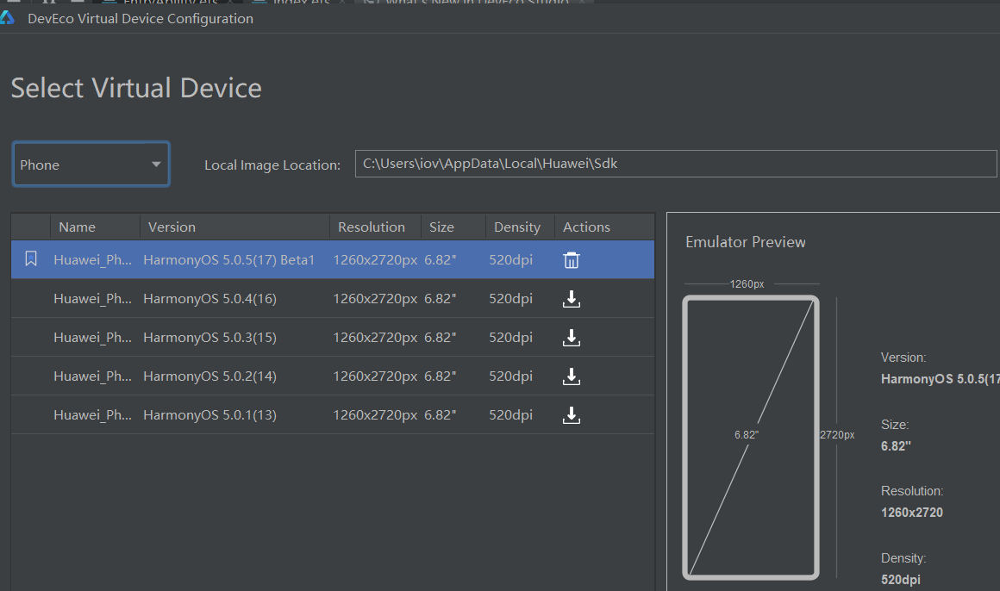Viewport: 1000px width, 591px height.
Task: Click the Huawei_Ph... name in the 5.0.1(13) row
Action: [x=92, y=415]
